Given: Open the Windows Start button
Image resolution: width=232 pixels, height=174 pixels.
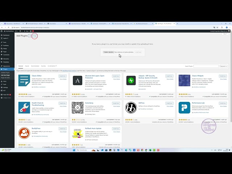Looking at the screenshot, I should 74,150.
